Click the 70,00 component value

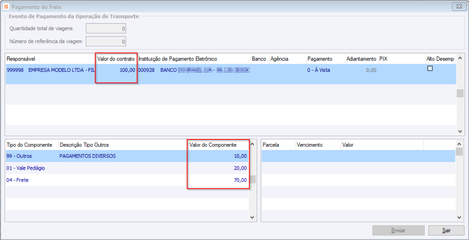tap(240, 180)
